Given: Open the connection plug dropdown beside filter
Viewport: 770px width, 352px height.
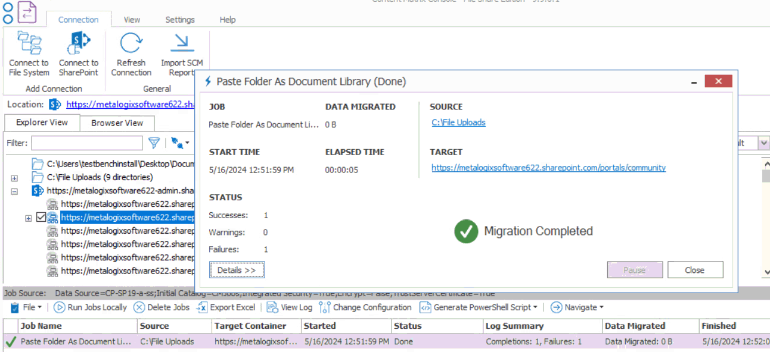Looking at the screenshot, I should 180,143.
